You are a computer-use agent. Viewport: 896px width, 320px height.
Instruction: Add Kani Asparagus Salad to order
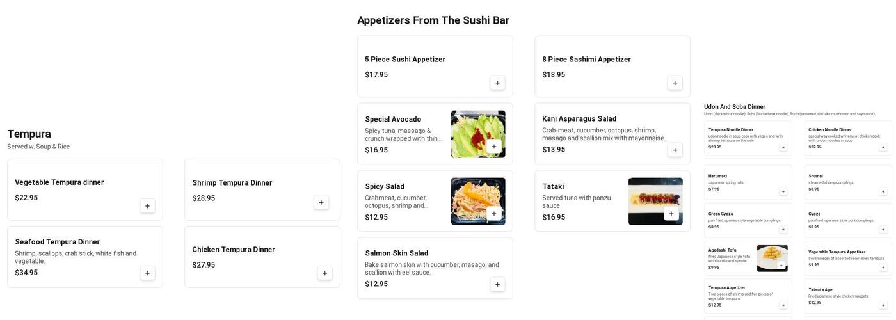click(x=675, y=150)
